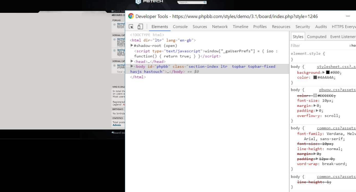Click the ellipsis menu beside body node
This screenshot has height=192, width=356.
(128, 66)
